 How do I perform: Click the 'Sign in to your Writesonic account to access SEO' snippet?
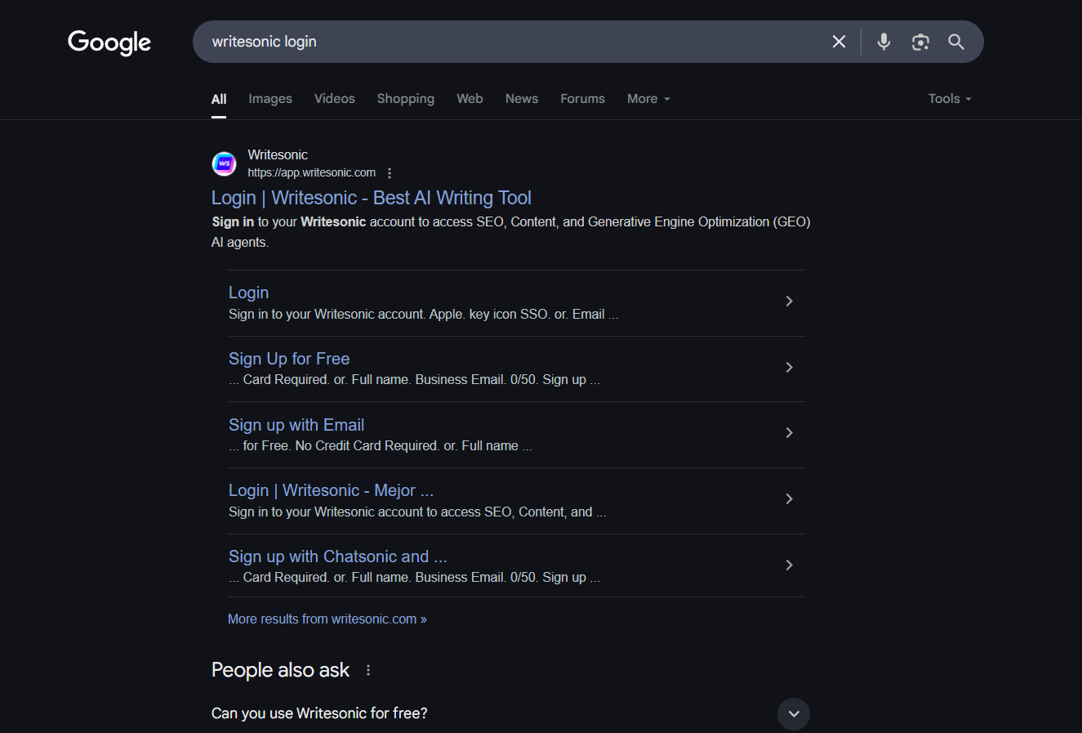(511, 232)
